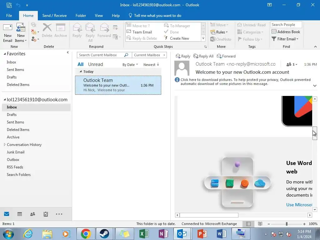This screenshot has height=240, width=320.
Task: Open Filter Email dropdown
Action: [x=285, y=39]
